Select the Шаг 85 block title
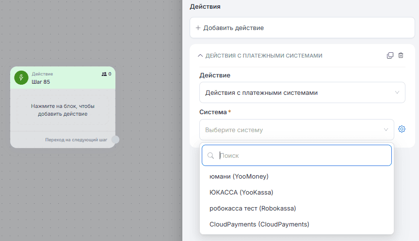419x241 pixels. pos(41,82)
